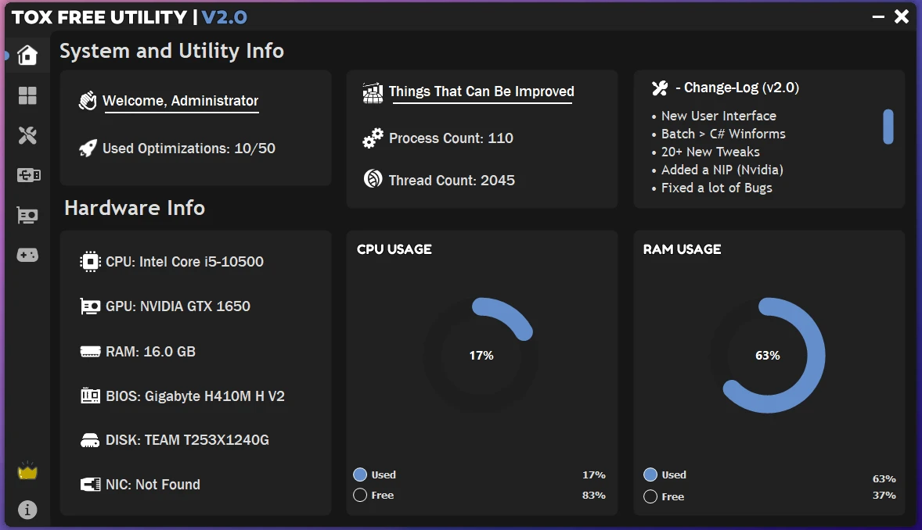
Task: Open the four-squares dashboard sidebar icon
Action: click(x=27, y=95)
